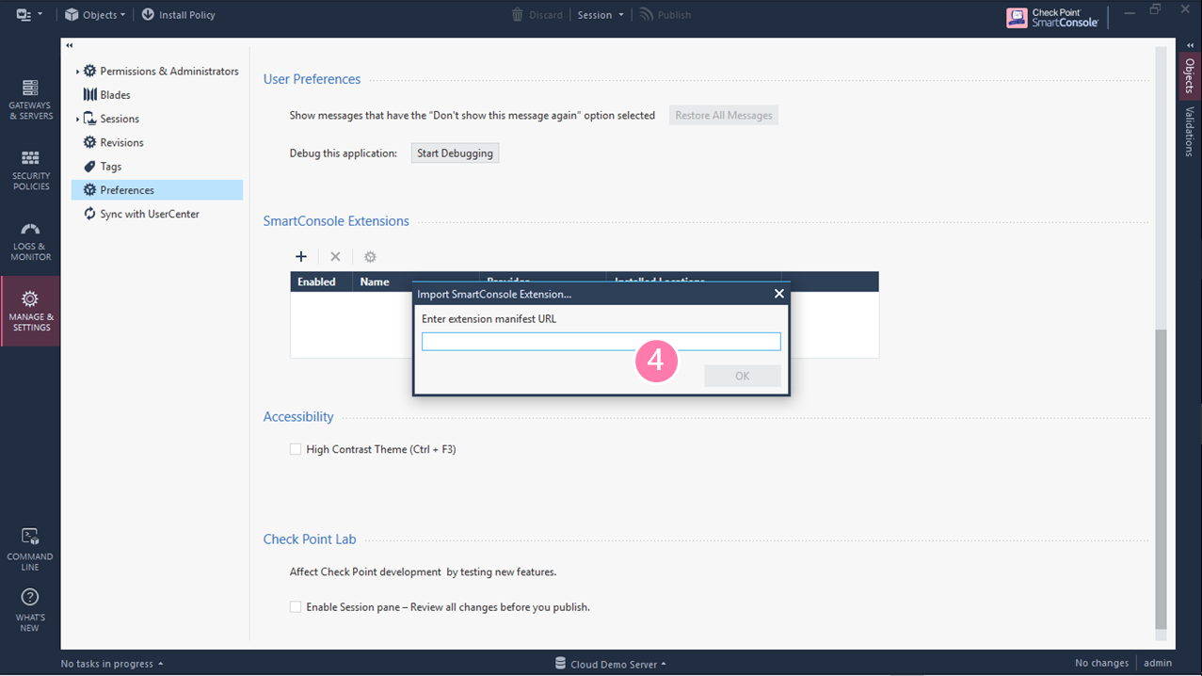Open the Security Policies view

[x=30, y=169]
